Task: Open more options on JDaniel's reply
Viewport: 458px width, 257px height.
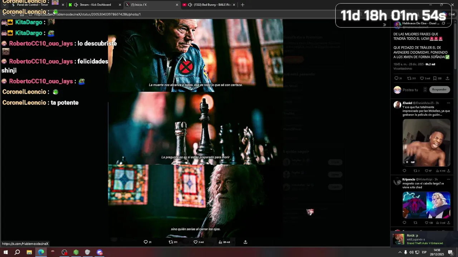Action: [x=448, y=103]
